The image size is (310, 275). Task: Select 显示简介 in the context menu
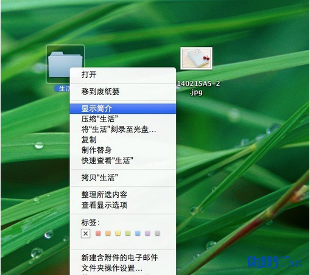pyautogui.click(x=123, y=109)
